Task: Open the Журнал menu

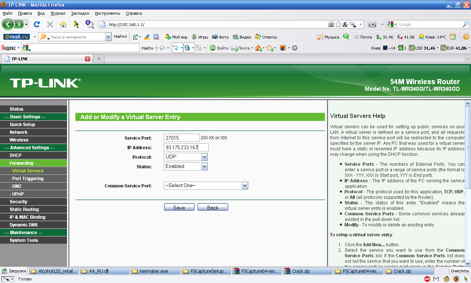Action: pyautogui.click(x=58, y=13)
